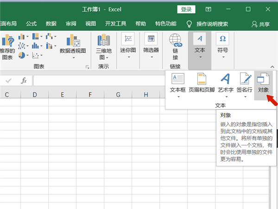278x209 pixels.
Task: Expand the 三维地图 dropdown
Action: click(103, 58)
